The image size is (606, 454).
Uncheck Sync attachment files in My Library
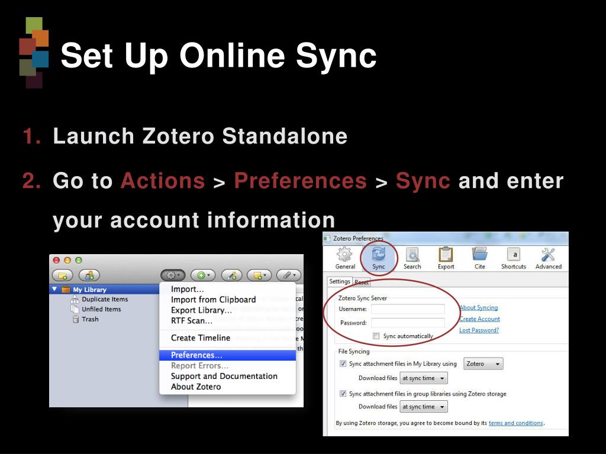(x=343, y=364)
